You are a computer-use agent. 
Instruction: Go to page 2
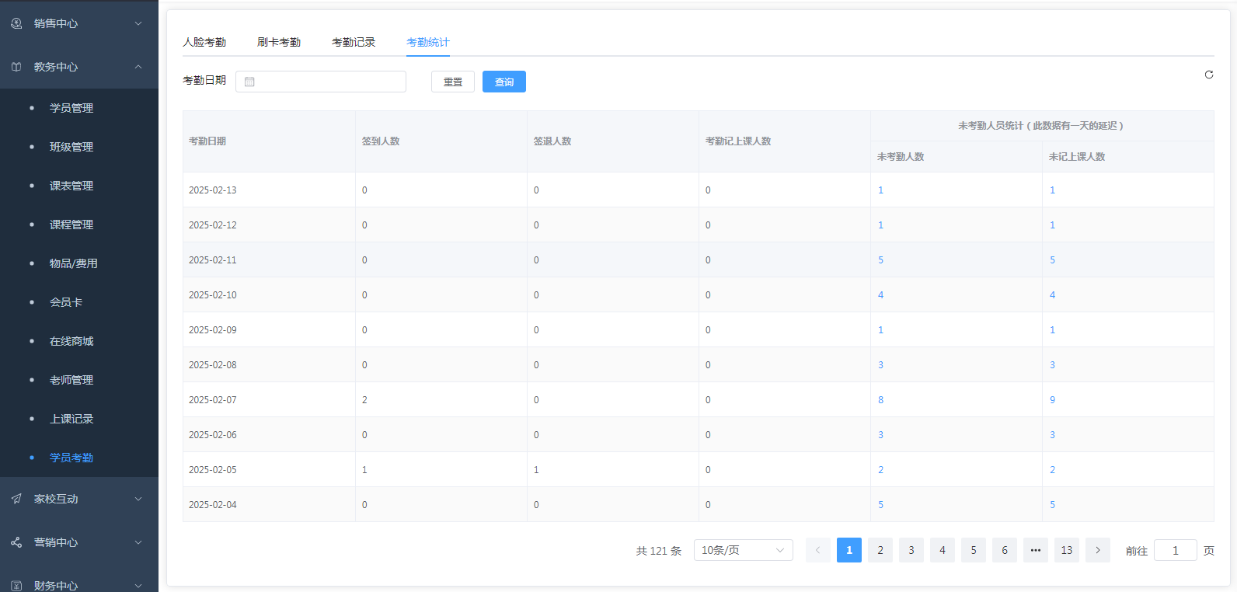click(x=880, y=550)
